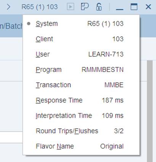Open the layout customization icon
Image resolution: width=156 pixels, height=162 pixels.
pyautogui.click(x=85, y=7)
